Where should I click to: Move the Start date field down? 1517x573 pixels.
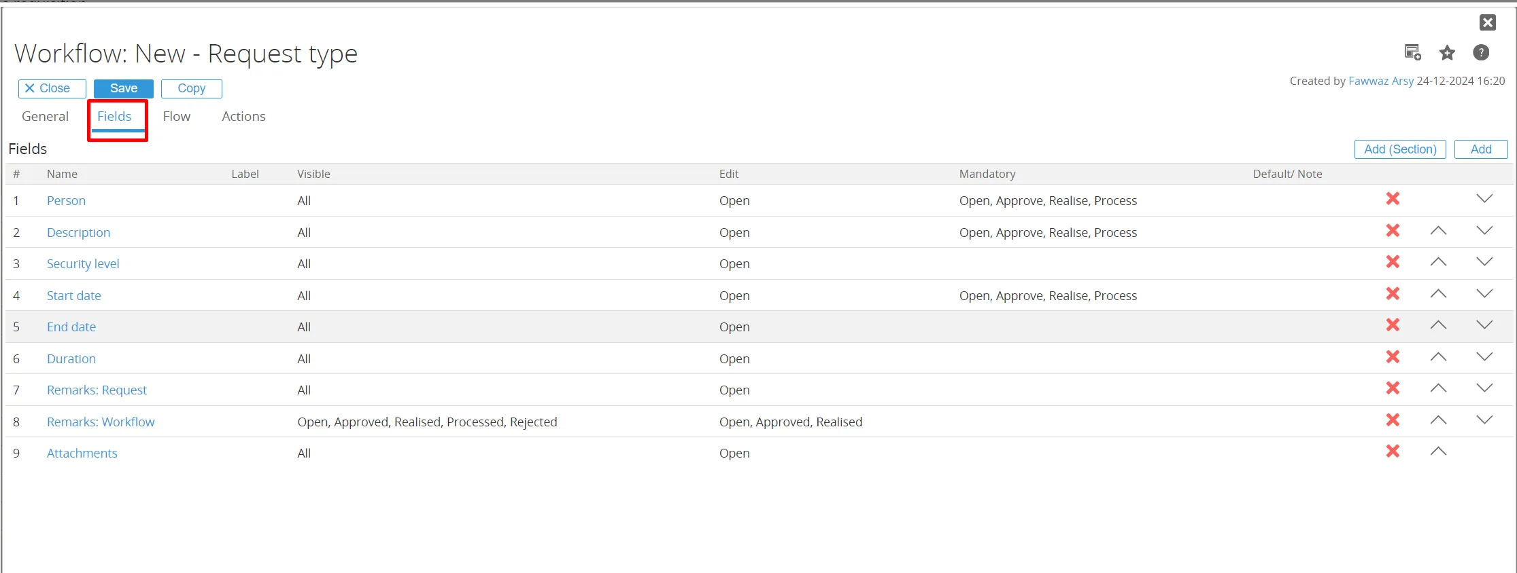1484,294
